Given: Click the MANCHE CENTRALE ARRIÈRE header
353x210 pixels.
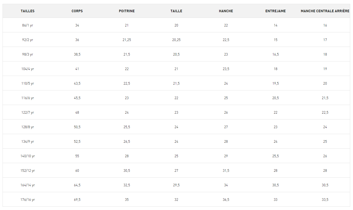Looking at the screenshot, I should tap(325, 11).
